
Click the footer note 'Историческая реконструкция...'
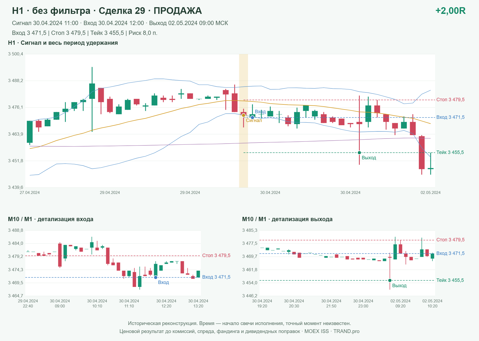point(240,323)
